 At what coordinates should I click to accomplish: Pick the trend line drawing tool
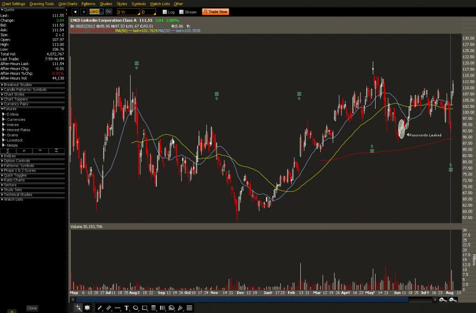[99, 308]
